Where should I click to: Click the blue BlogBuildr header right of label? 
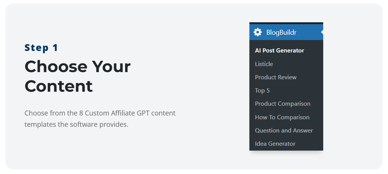click(309, 32)
